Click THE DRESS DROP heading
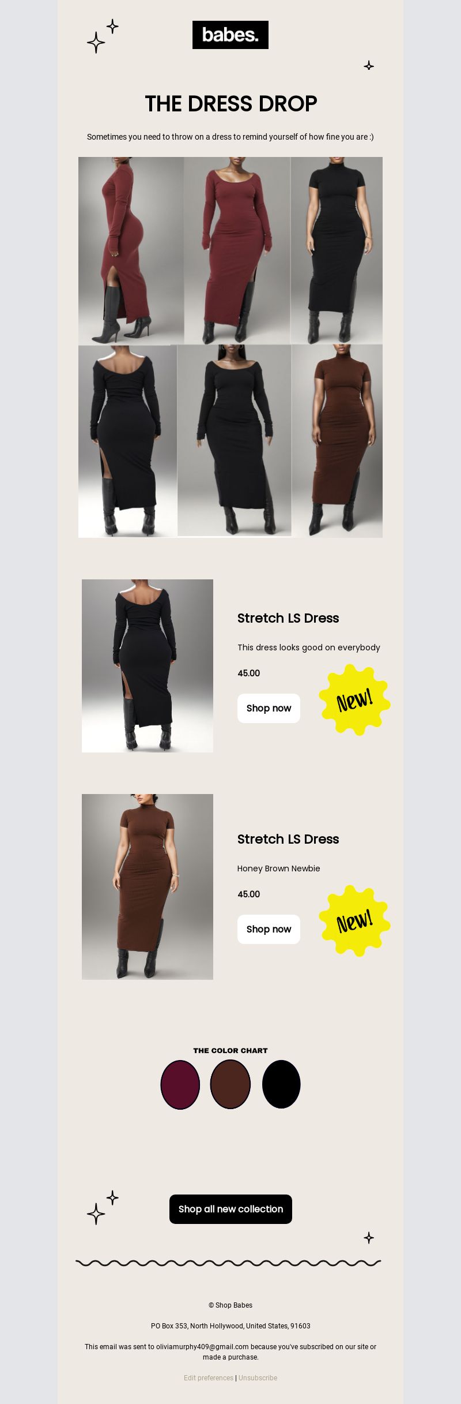 [x=231, y=104]
